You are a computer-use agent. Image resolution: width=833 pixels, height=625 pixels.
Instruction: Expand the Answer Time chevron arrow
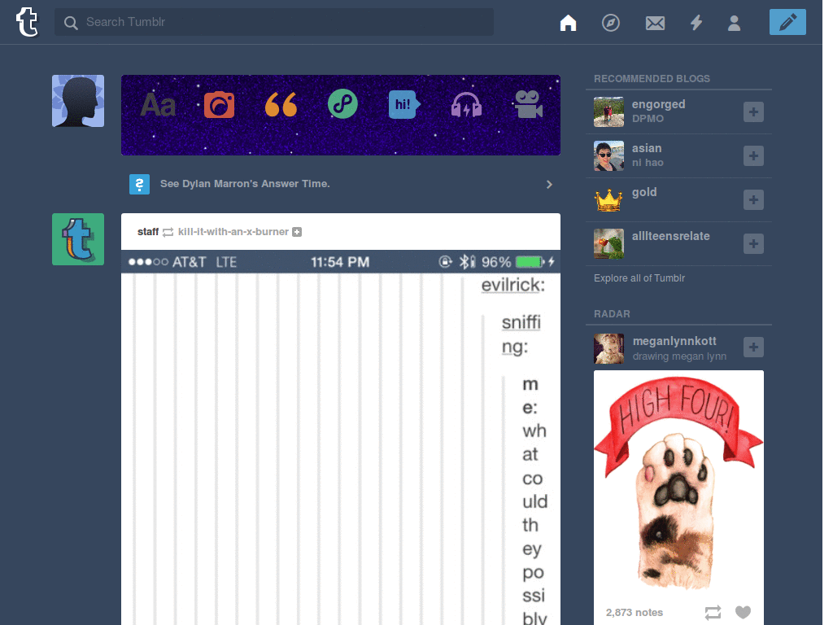pos(549,185)
